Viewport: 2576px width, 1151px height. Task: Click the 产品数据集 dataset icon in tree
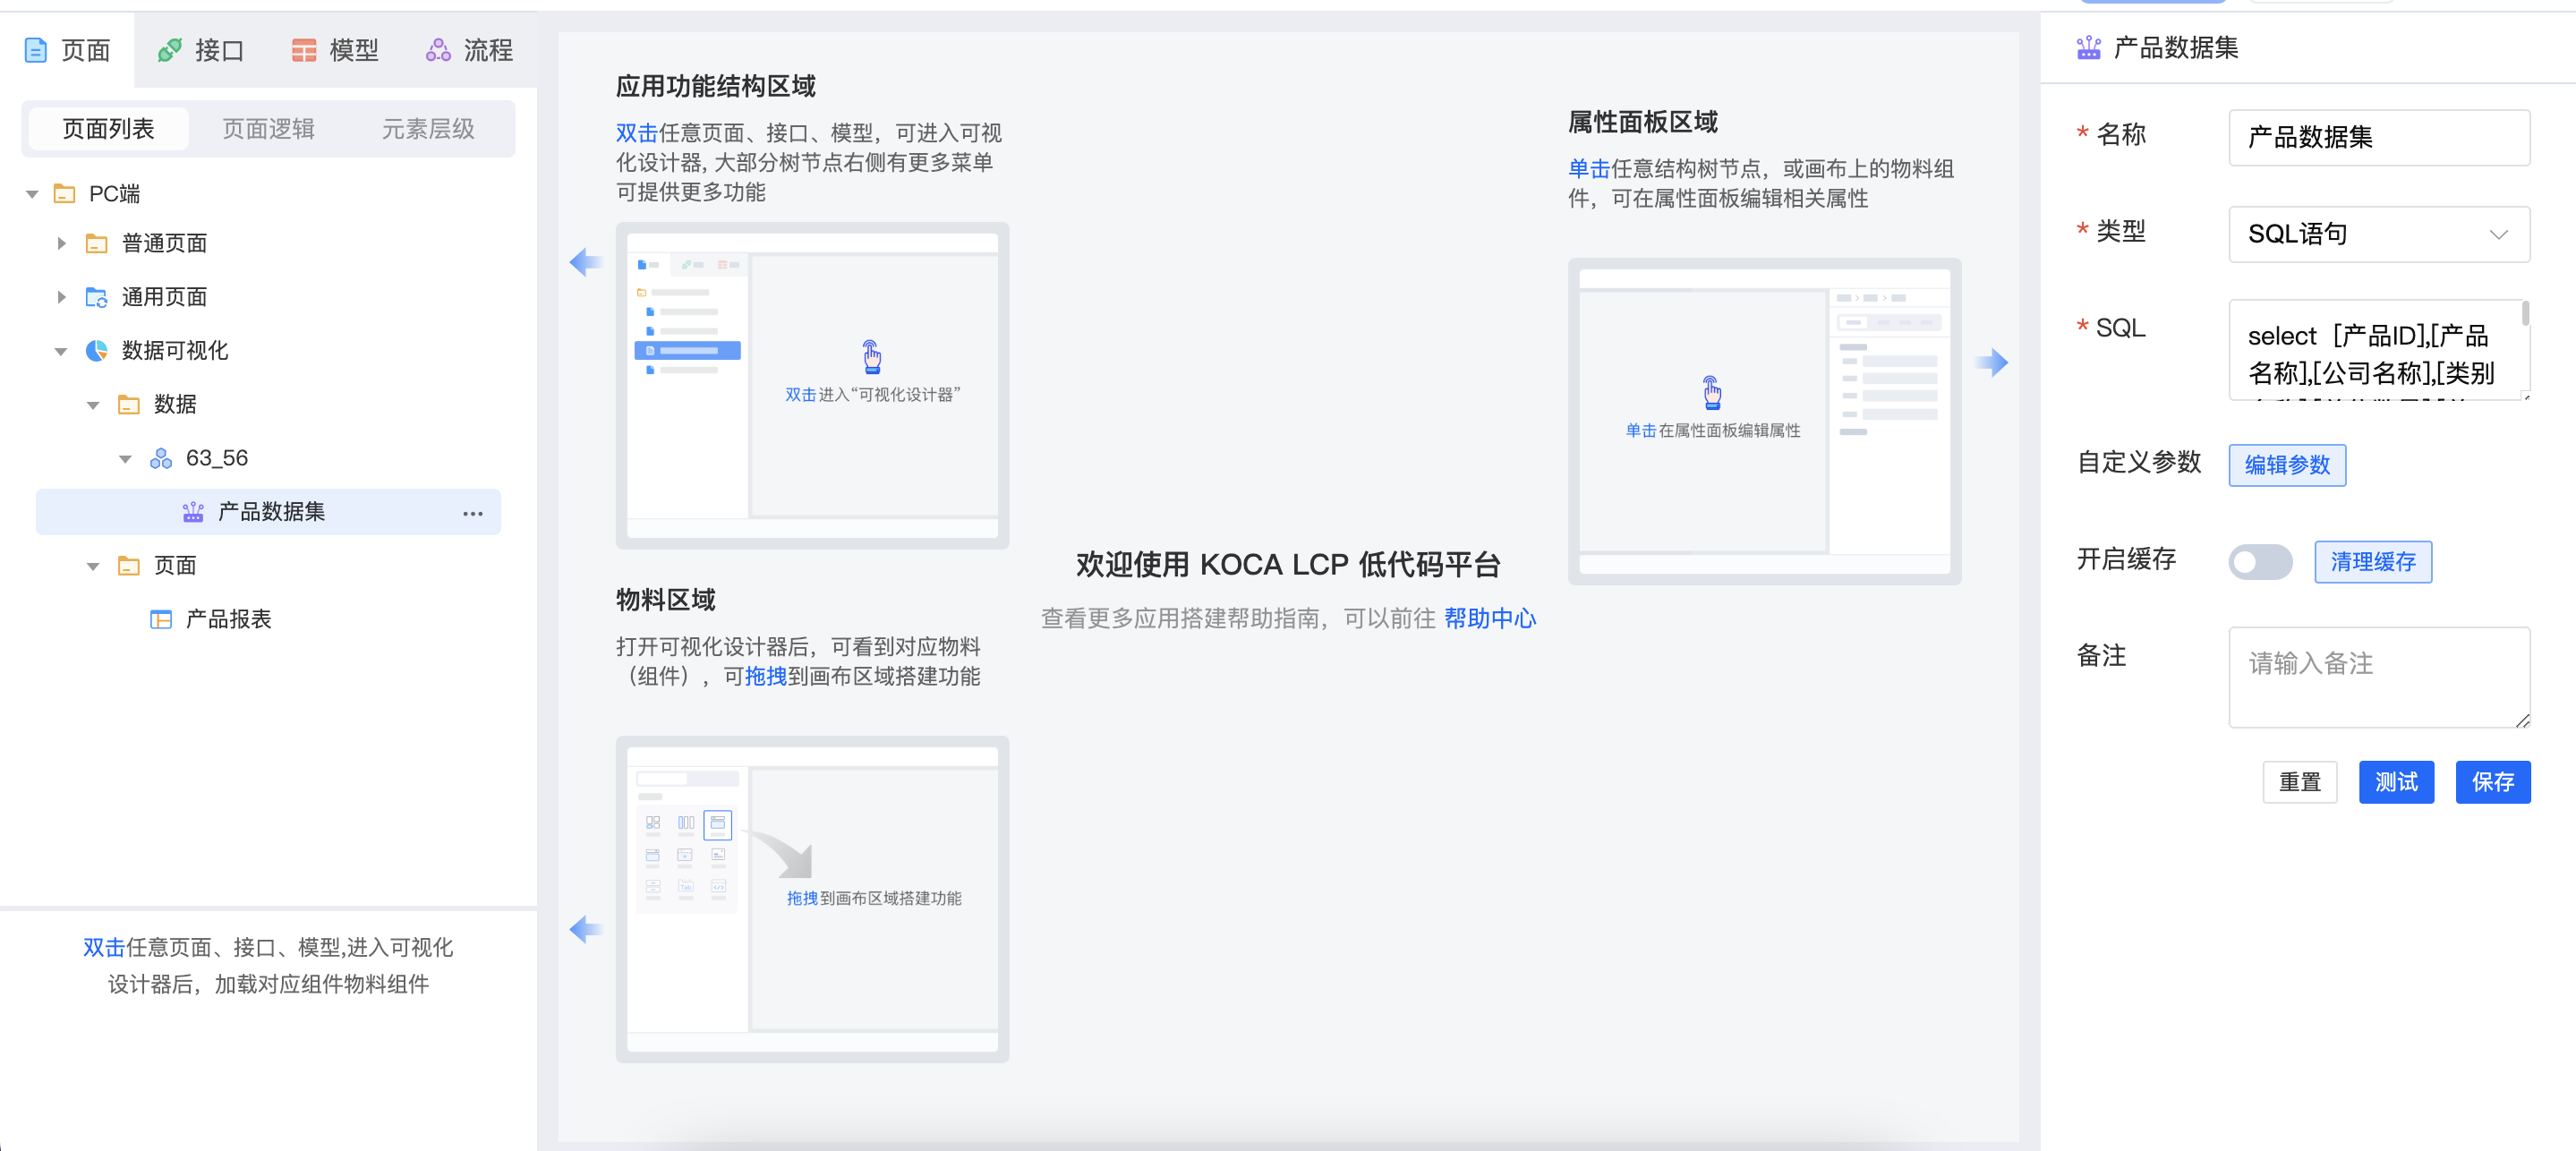coord(193,512)
